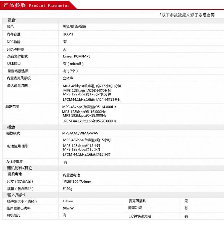Click the 约20*102*7.4mm dimension value

click(x=77, y=182)
